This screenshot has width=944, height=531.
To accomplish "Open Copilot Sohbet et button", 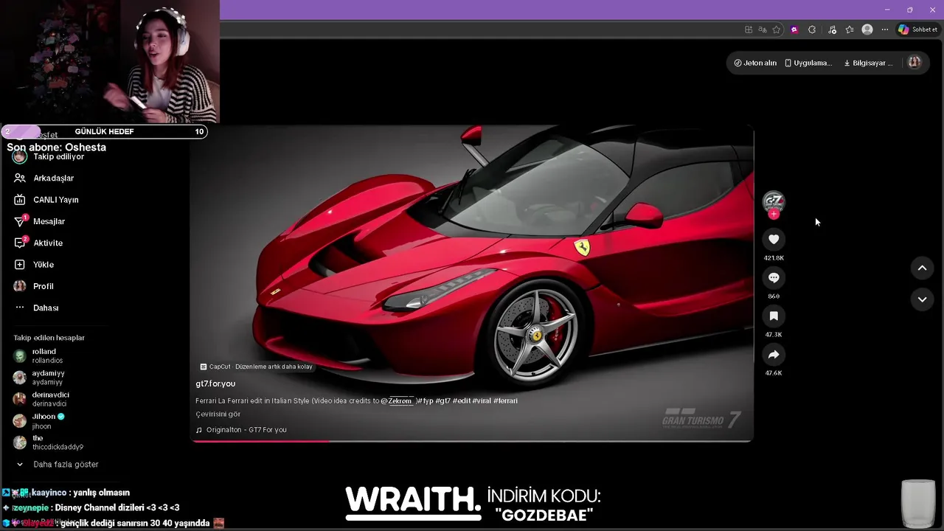I will [917, 29].
